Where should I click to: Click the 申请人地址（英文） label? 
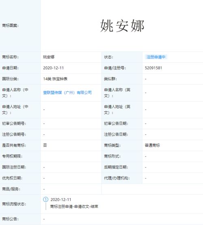tap(117, 110)
